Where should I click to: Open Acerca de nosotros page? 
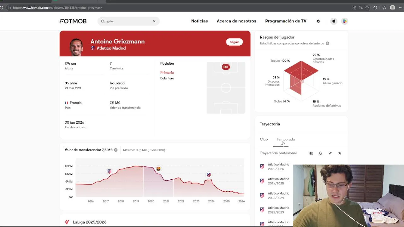[x=236, y=21]
